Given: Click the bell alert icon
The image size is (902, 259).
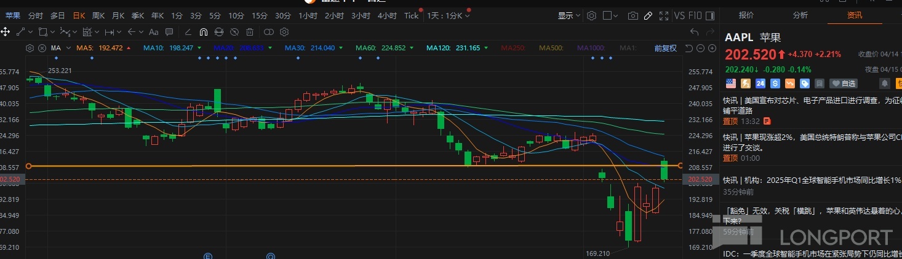Looking at the screenshot, I should pyautogui.click(x=885, y=83).
